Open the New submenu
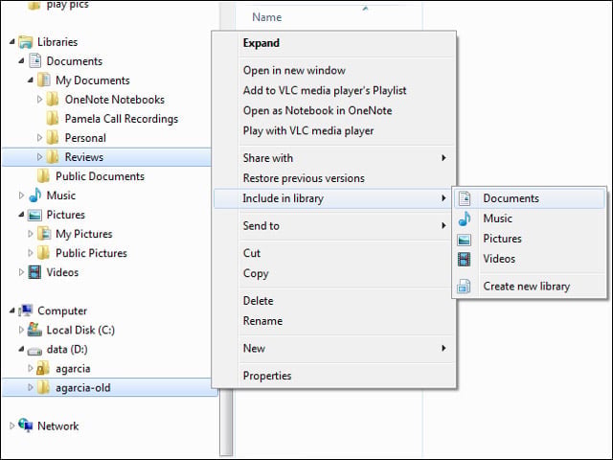 (x=334, y=348)
